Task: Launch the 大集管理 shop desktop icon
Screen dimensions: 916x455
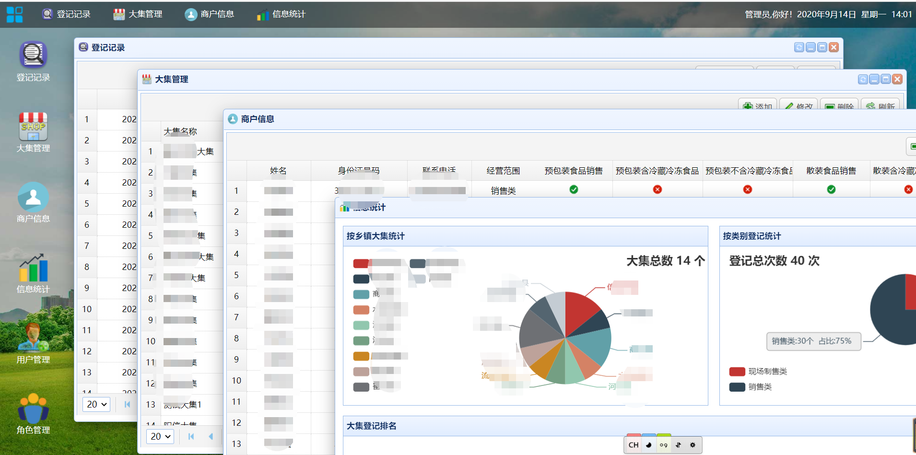Action: pyautogui.click(x=33, y=132)
